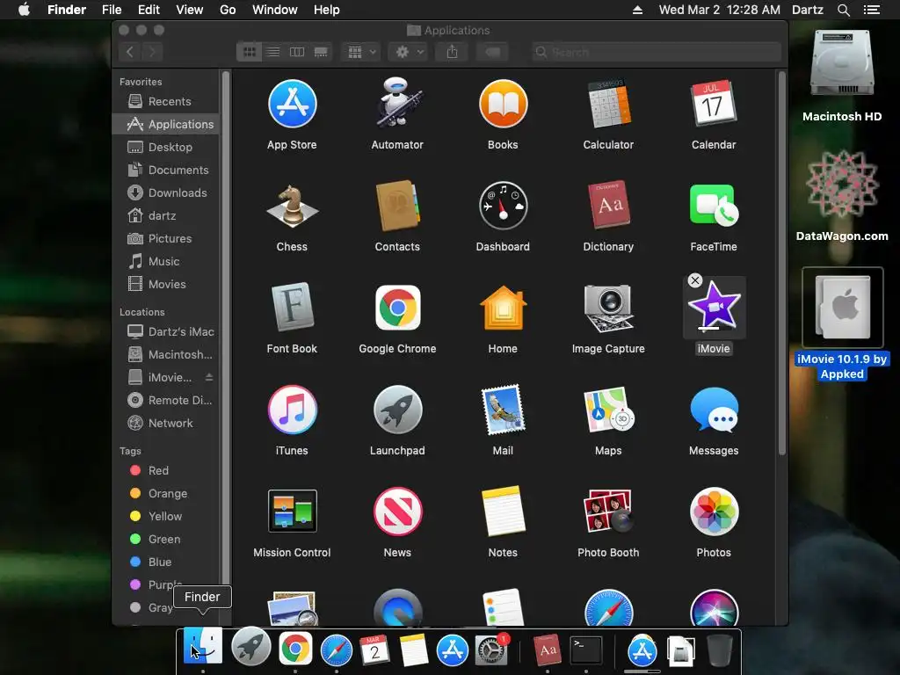Select the Calculator app icon
Screen dimensions: 900x675
click(x=608, y=104)
